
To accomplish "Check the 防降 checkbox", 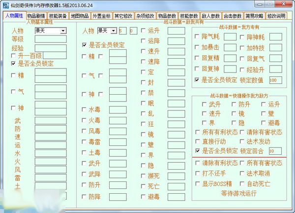I will coord(84,197).
